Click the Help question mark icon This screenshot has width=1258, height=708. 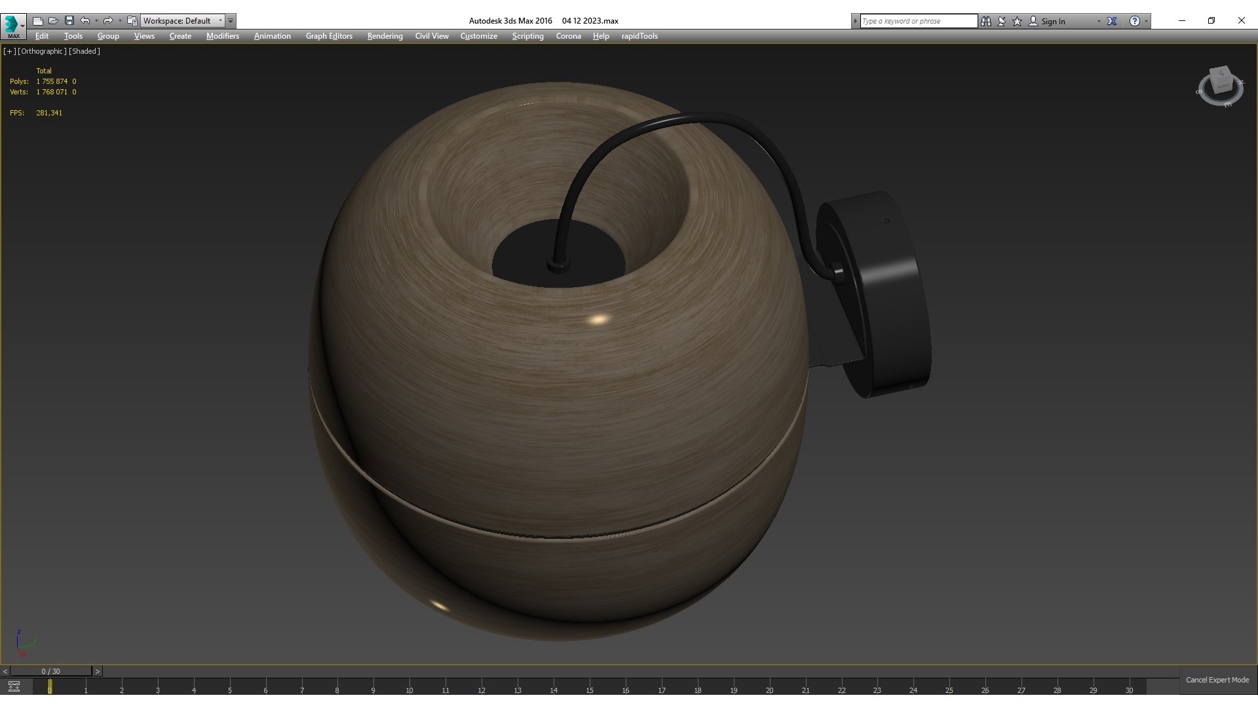coord(1135,21)
